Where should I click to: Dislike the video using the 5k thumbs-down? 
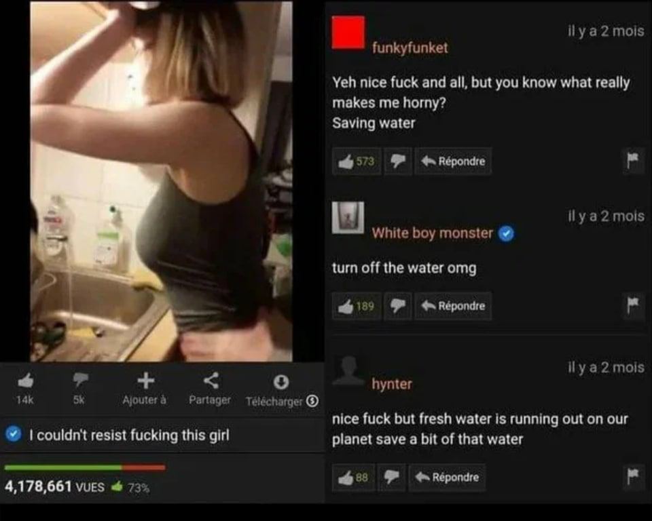(80, 380)
